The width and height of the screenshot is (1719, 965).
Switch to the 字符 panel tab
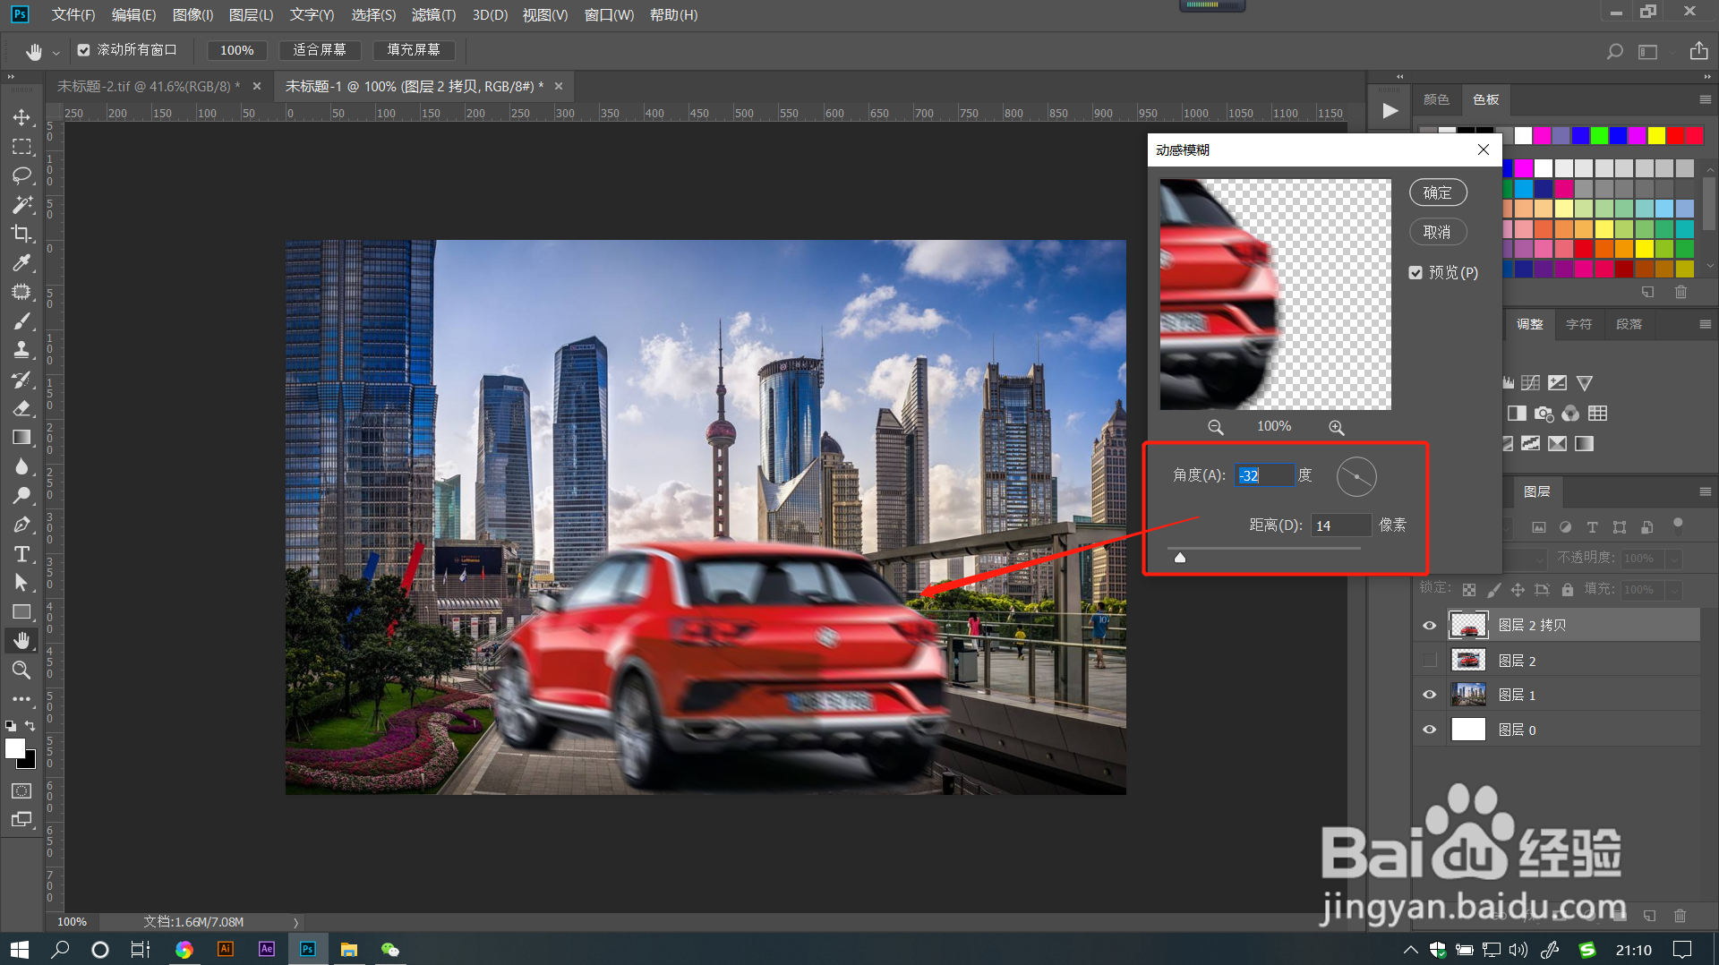[x=1578, y=324]
